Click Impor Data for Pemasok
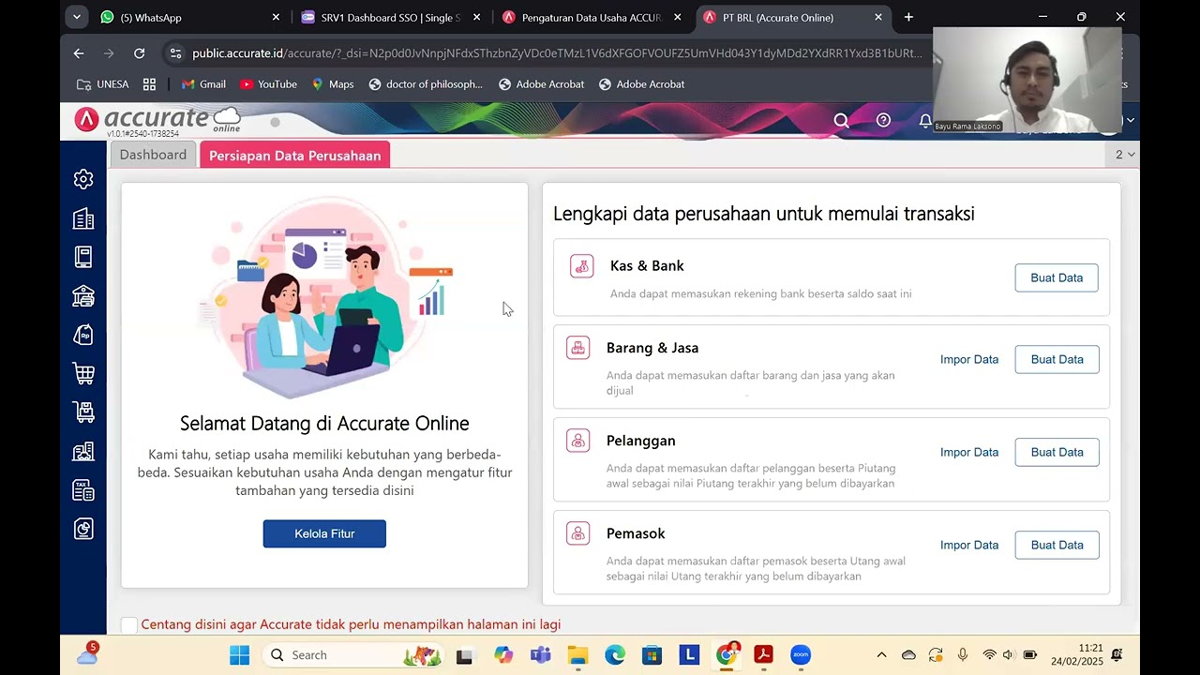This screenshot has height=675, width=1200. 969,545
